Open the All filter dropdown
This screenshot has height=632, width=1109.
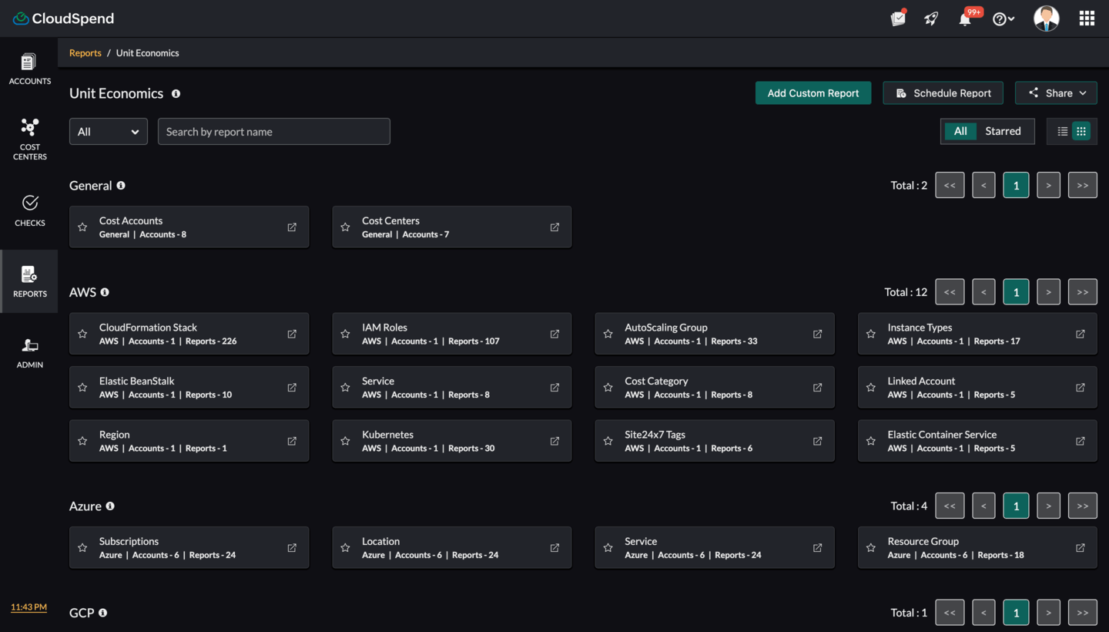109,132
